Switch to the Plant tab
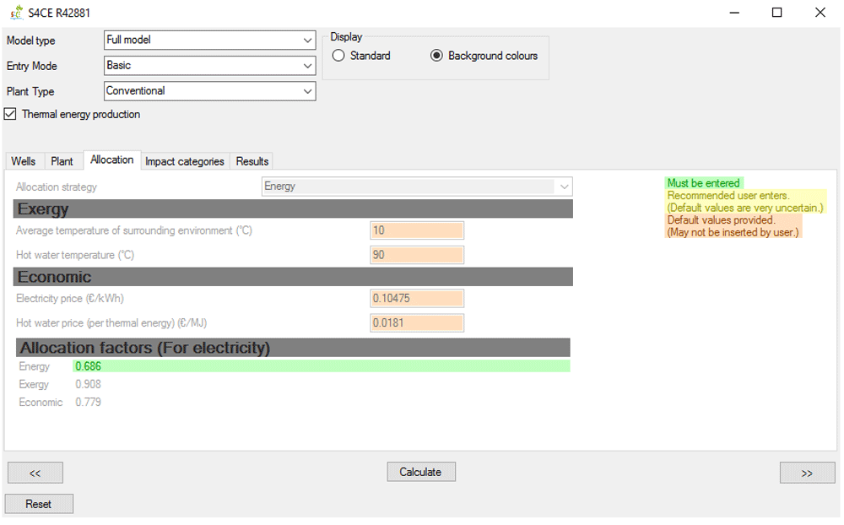The height and width of the screenshot is (525, 844). pos(62,161)
